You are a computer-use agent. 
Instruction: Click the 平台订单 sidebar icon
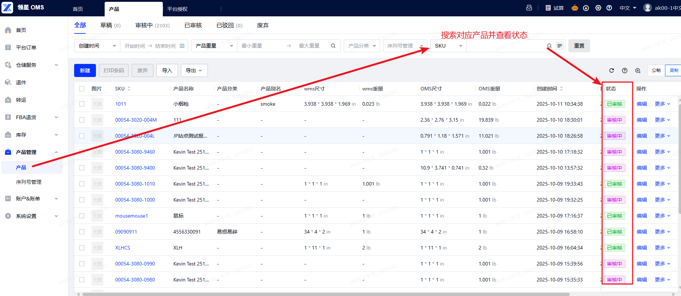[8, 48]
